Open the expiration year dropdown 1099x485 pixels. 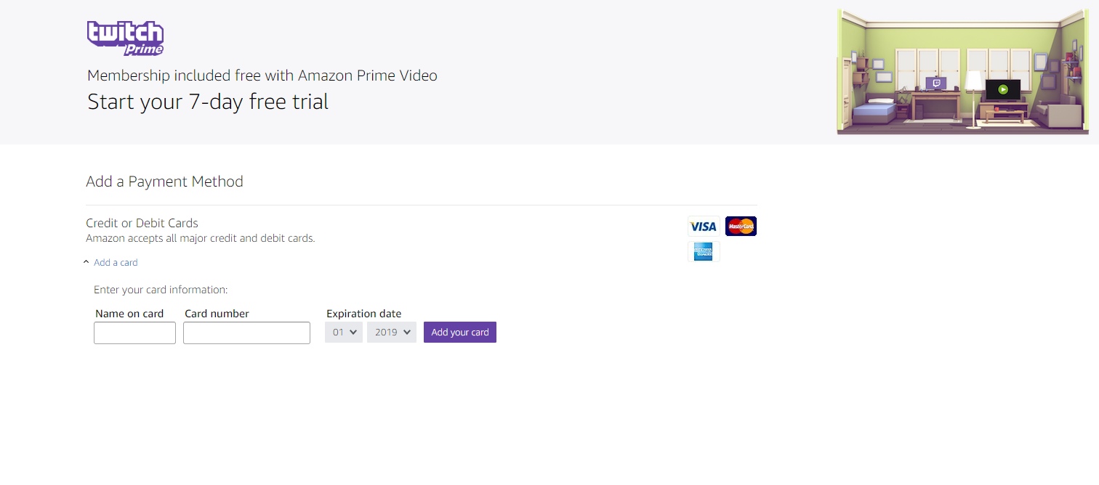[392, 333]
